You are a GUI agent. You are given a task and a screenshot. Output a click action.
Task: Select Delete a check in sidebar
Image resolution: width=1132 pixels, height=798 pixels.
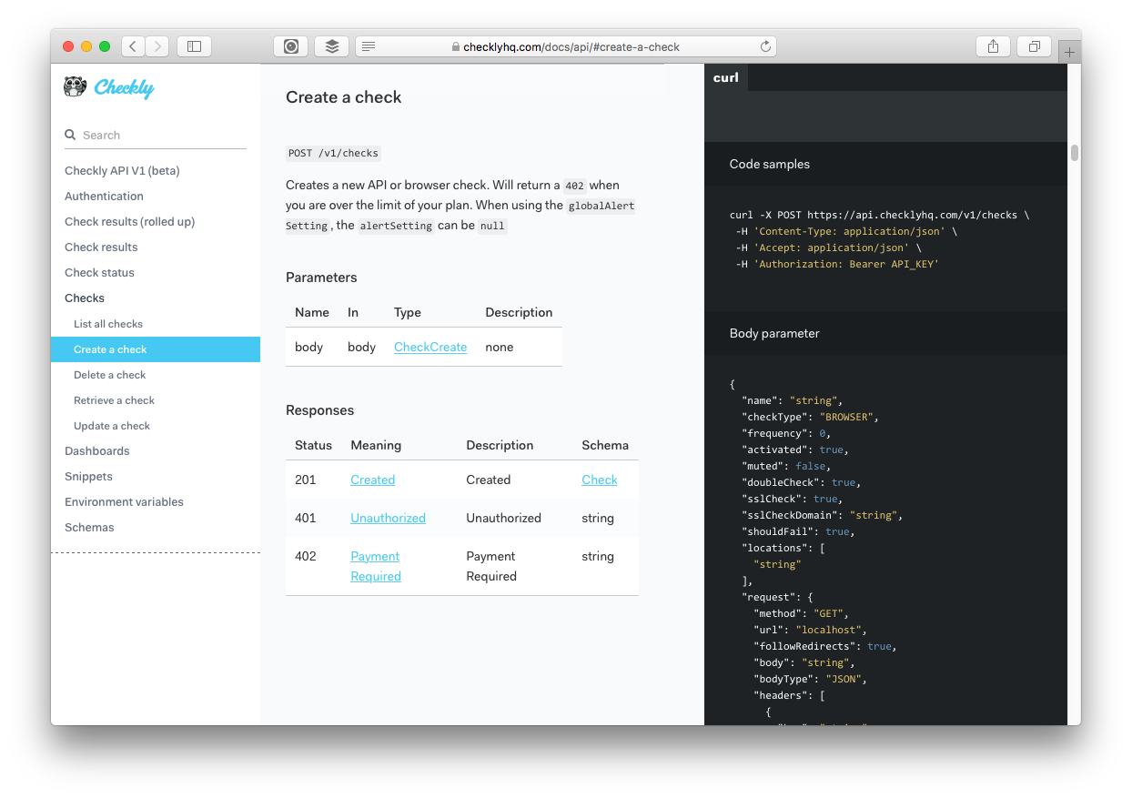tap(110, 374)
